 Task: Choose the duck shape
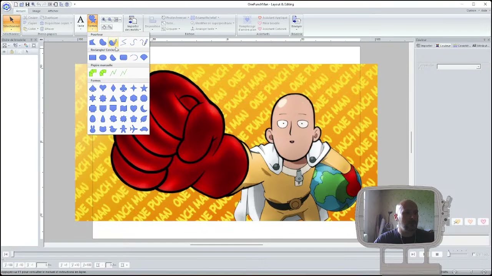pyautogui.click(x=113, y=129)
